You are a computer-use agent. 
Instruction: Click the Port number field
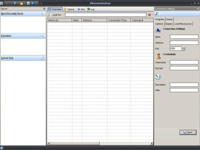(x=176, y=48)
